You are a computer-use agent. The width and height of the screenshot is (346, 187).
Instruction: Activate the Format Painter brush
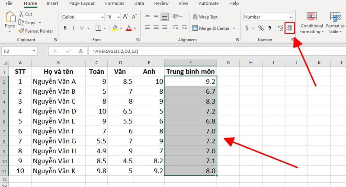[x=36, y=31]
